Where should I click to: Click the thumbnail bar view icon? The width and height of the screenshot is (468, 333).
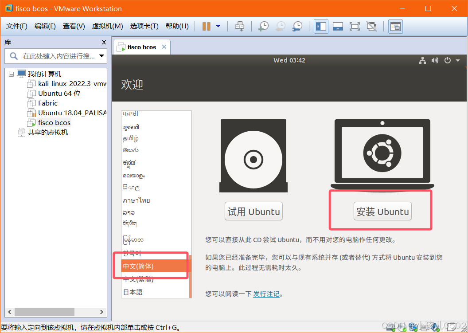click(338, 26)
